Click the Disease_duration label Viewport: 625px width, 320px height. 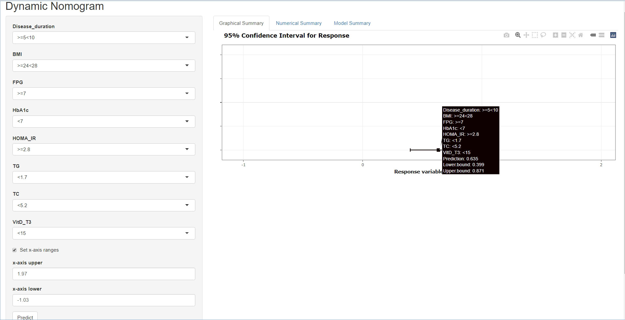click(x=33, y=27)
